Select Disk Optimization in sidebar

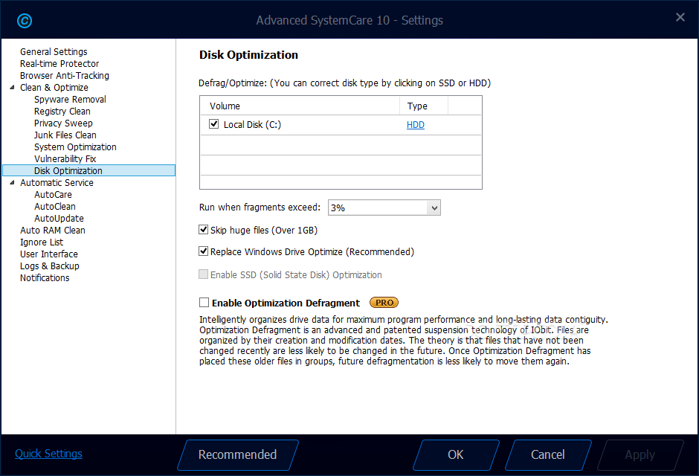click(x=88, y=171)
